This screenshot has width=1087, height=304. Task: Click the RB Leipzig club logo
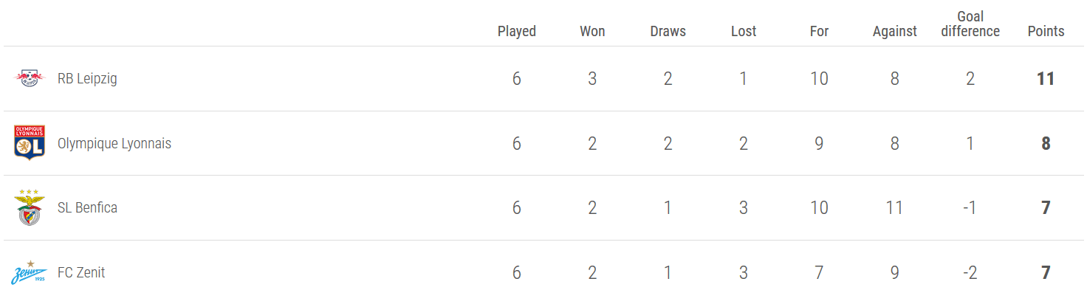[x=30, y=78]
